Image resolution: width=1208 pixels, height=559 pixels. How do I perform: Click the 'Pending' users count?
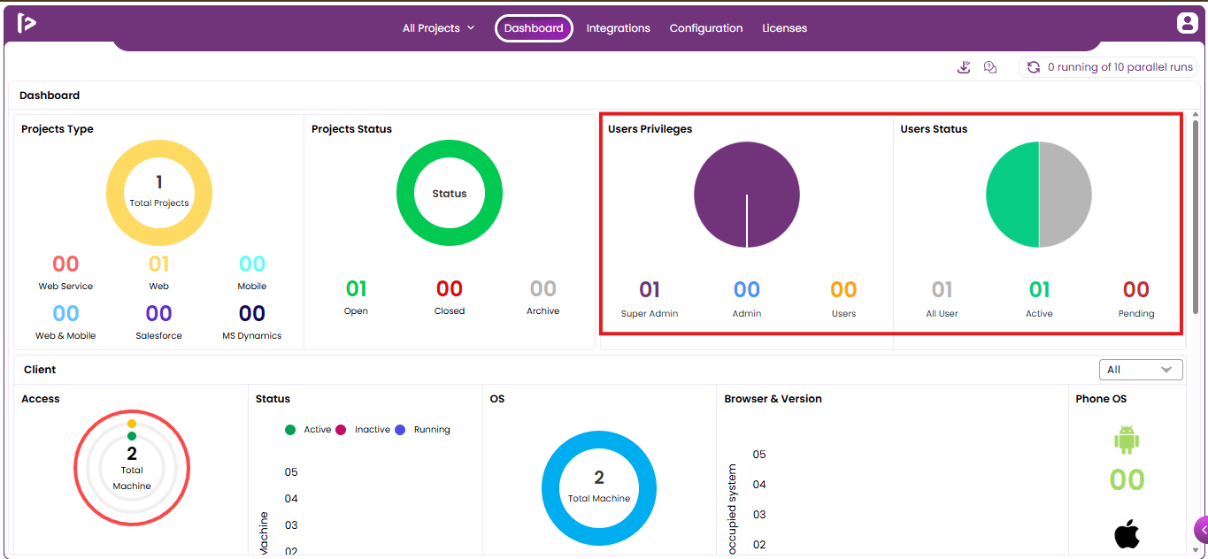[x=1136, y=289]
